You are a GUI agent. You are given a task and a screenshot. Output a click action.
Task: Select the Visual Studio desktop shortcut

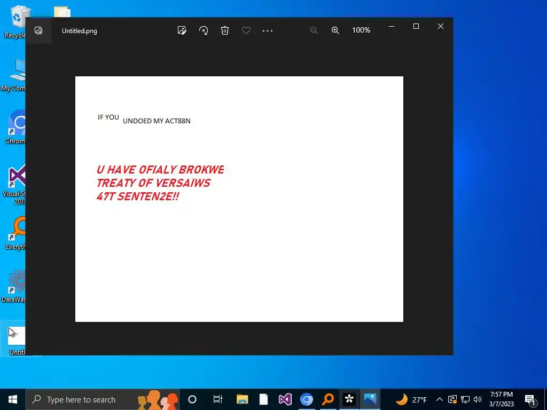[14, 185]
